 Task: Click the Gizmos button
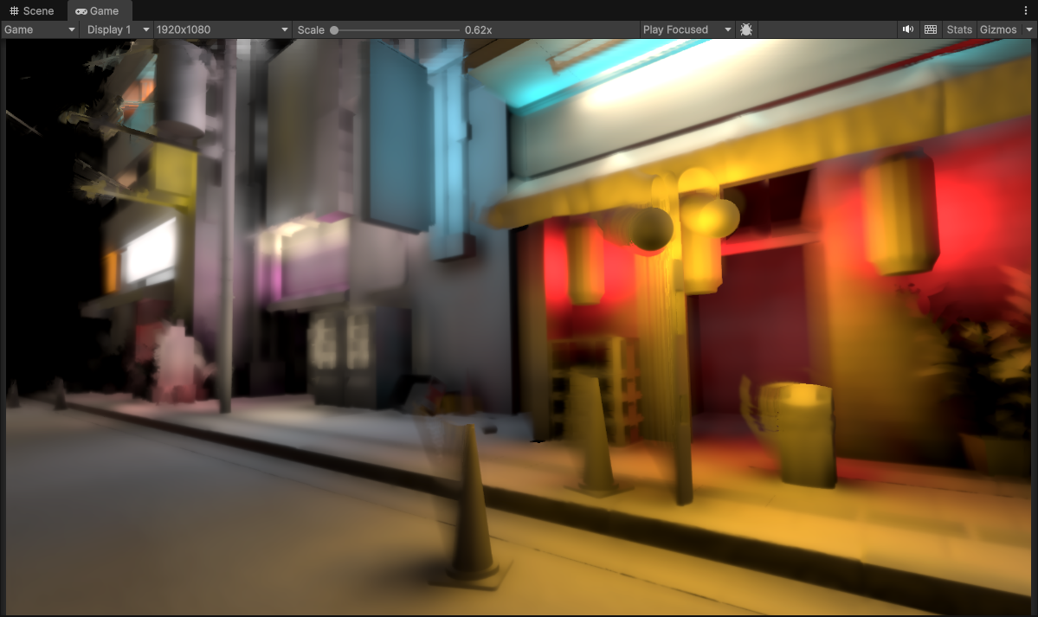(x=998, y=29)
